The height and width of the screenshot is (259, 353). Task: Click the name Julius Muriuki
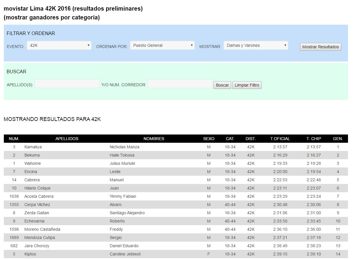(122, 163)
